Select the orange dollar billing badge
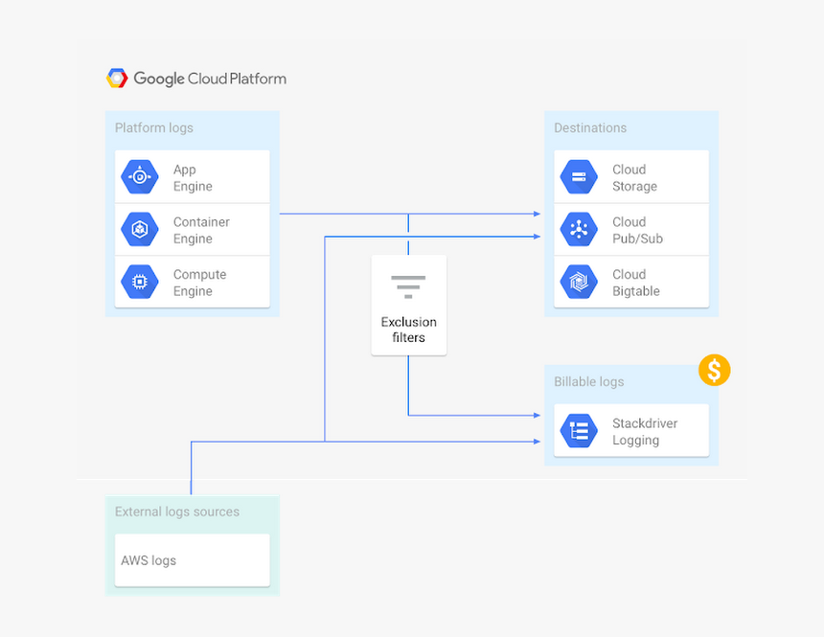Screen dimensions: 824x637 tap(714, 370)
